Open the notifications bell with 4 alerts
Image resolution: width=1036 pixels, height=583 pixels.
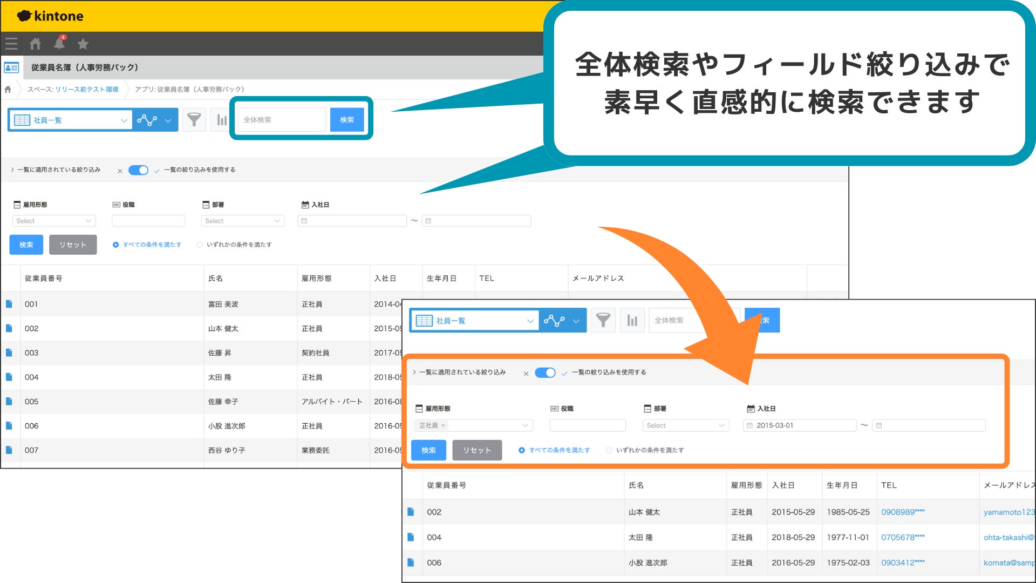pyautogui.click(x=59, y=44)
